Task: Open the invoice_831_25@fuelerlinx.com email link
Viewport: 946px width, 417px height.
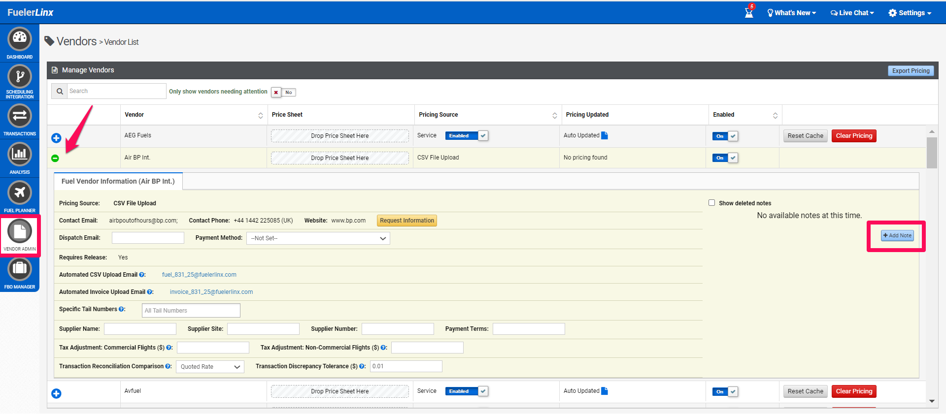Action: click(x=211, y=292)
